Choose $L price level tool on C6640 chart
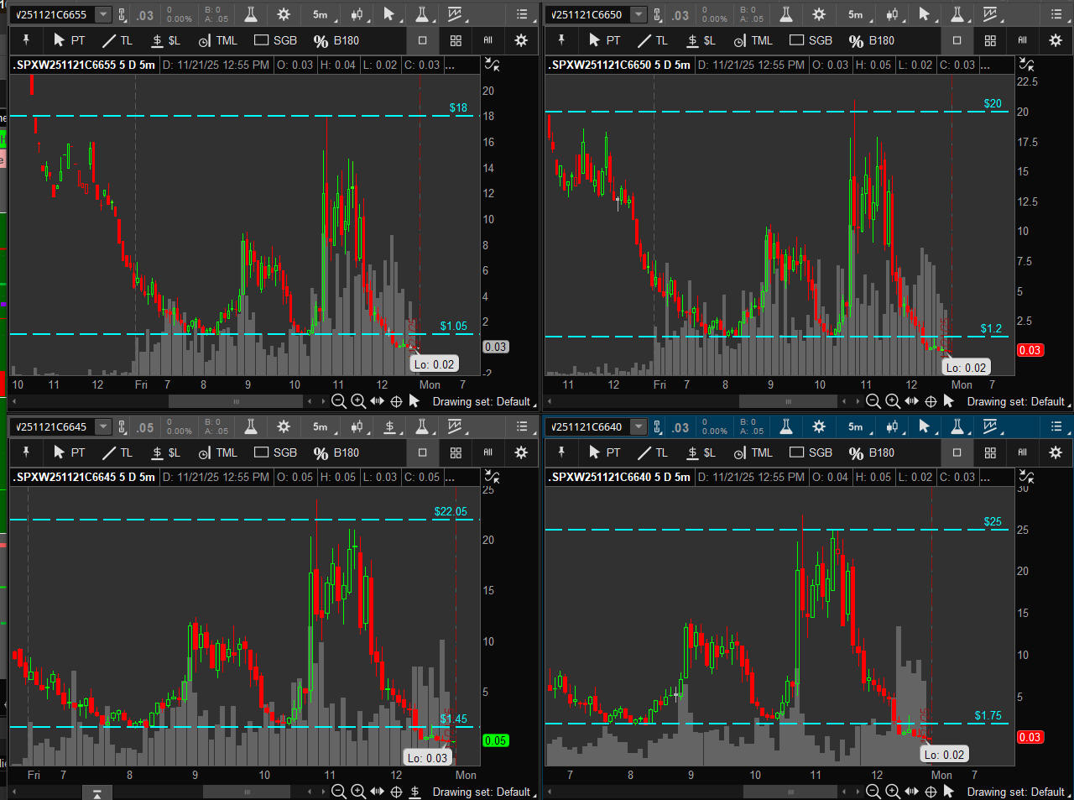This screenshot has width=1074, height=800. [x=701, y=452]
